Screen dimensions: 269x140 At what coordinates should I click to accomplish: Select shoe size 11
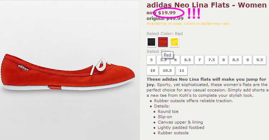[181, 71]
